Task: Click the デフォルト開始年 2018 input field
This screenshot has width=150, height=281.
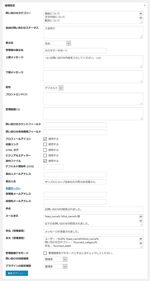Action: (54, 167)
